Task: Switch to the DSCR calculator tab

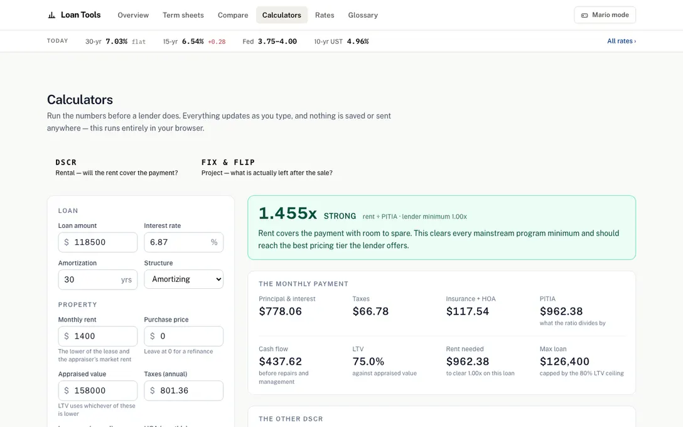Action: click(x=116, y=167)
